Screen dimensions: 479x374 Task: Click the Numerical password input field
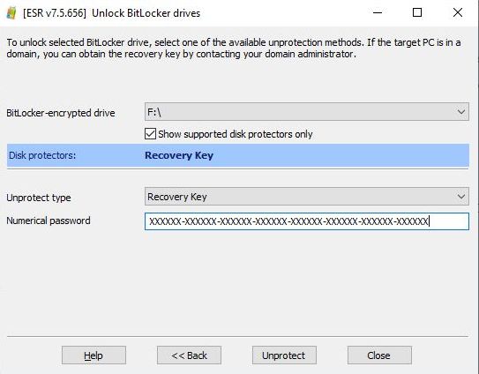point(307,221)
